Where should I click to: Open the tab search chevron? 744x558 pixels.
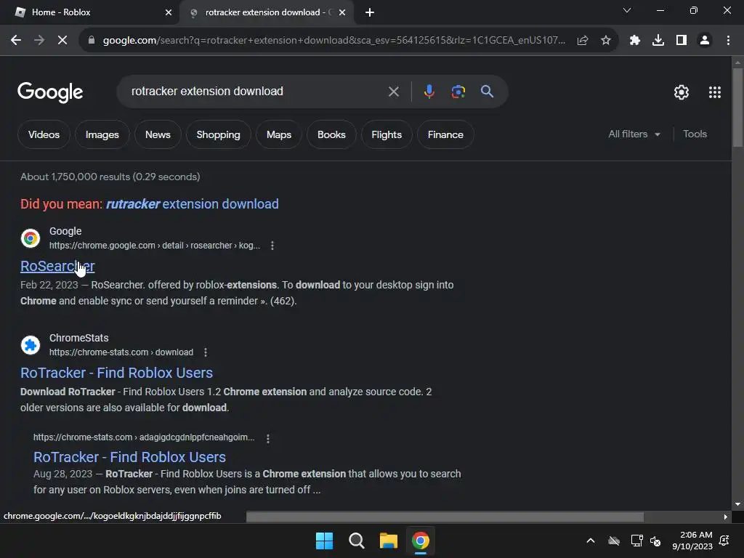click(627, 10)
